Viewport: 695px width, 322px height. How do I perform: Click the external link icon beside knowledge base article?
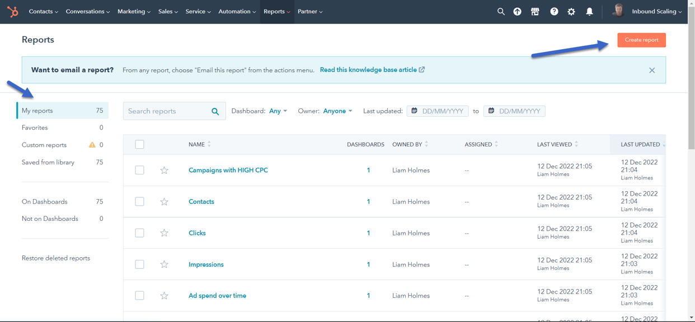click(x=422, y=70)
